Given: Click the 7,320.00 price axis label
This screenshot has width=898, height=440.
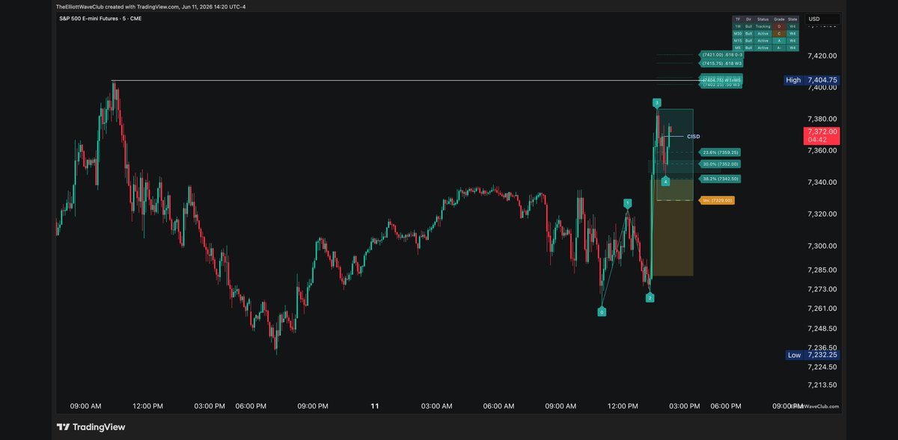Looking at the screenshot, I should tap(822, 214).
